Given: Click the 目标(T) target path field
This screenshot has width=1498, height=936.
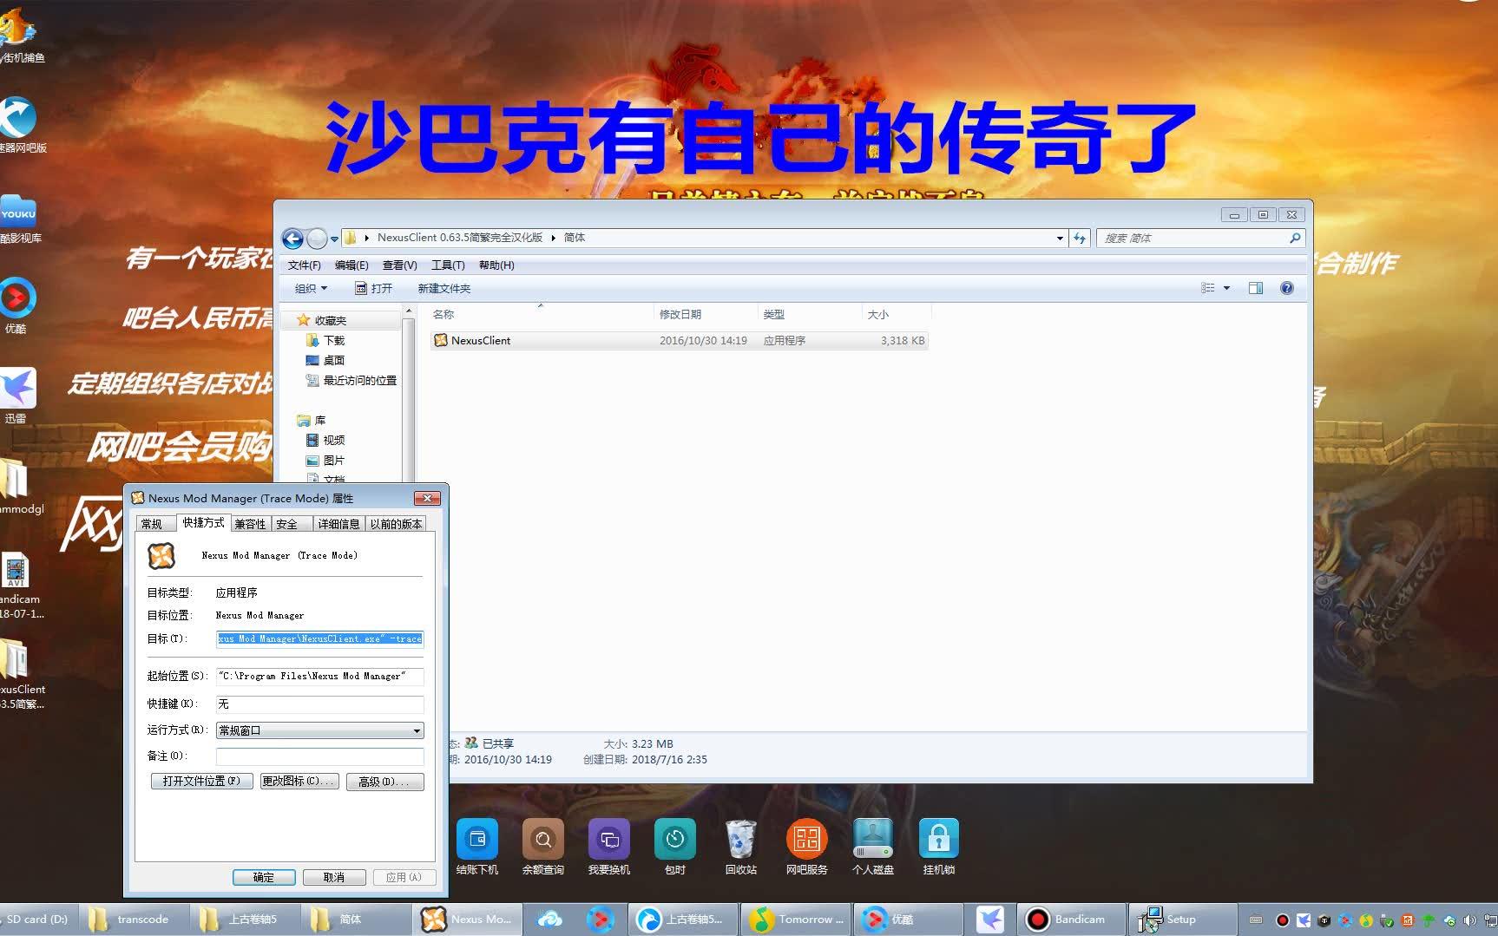Looking at the screenshot, I should (x=319, y=638).
